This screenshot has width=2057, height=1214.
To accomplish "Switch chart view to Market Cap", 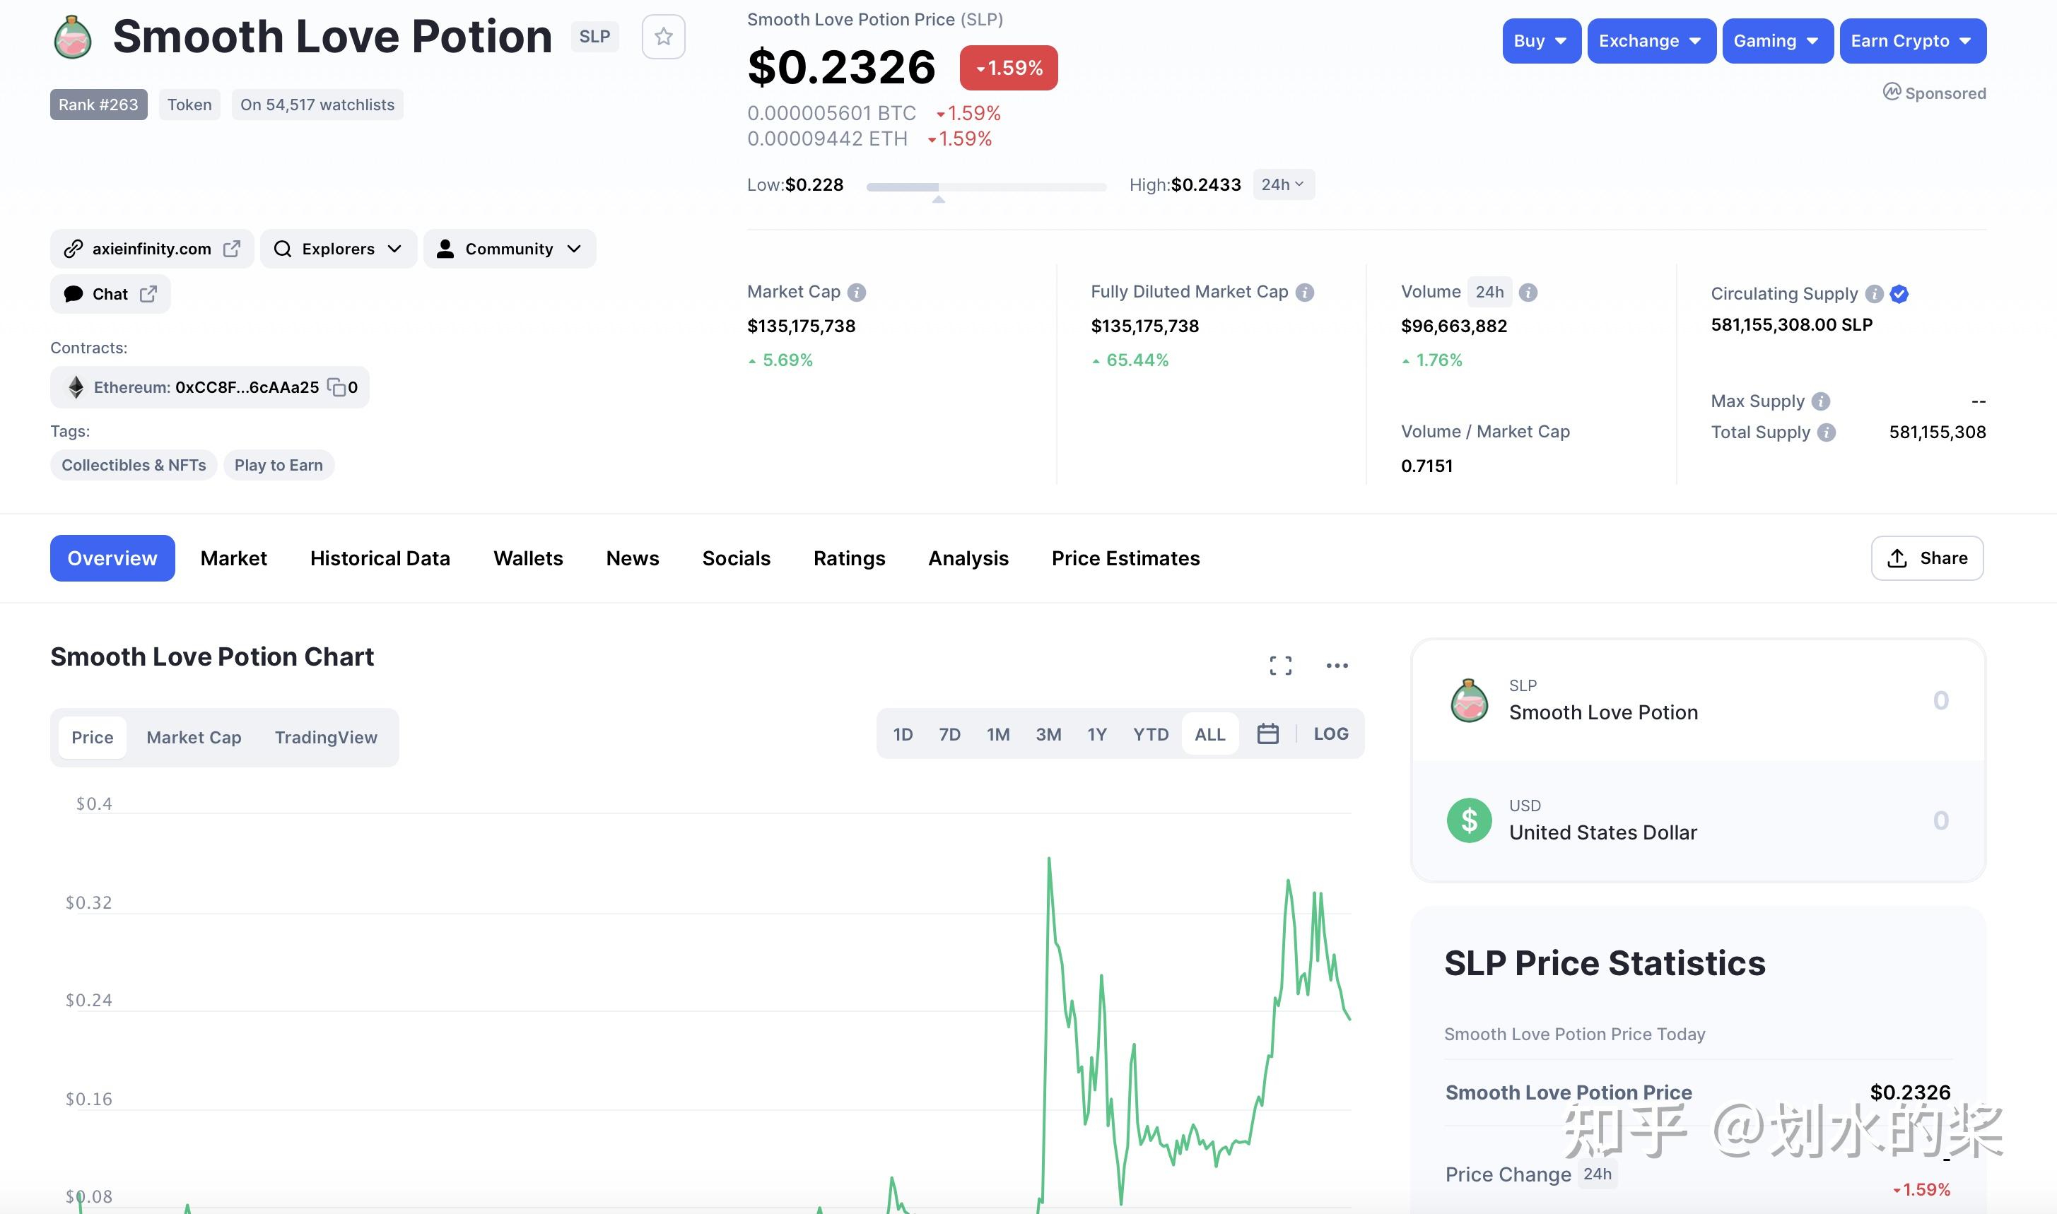I will click(194, 737).
